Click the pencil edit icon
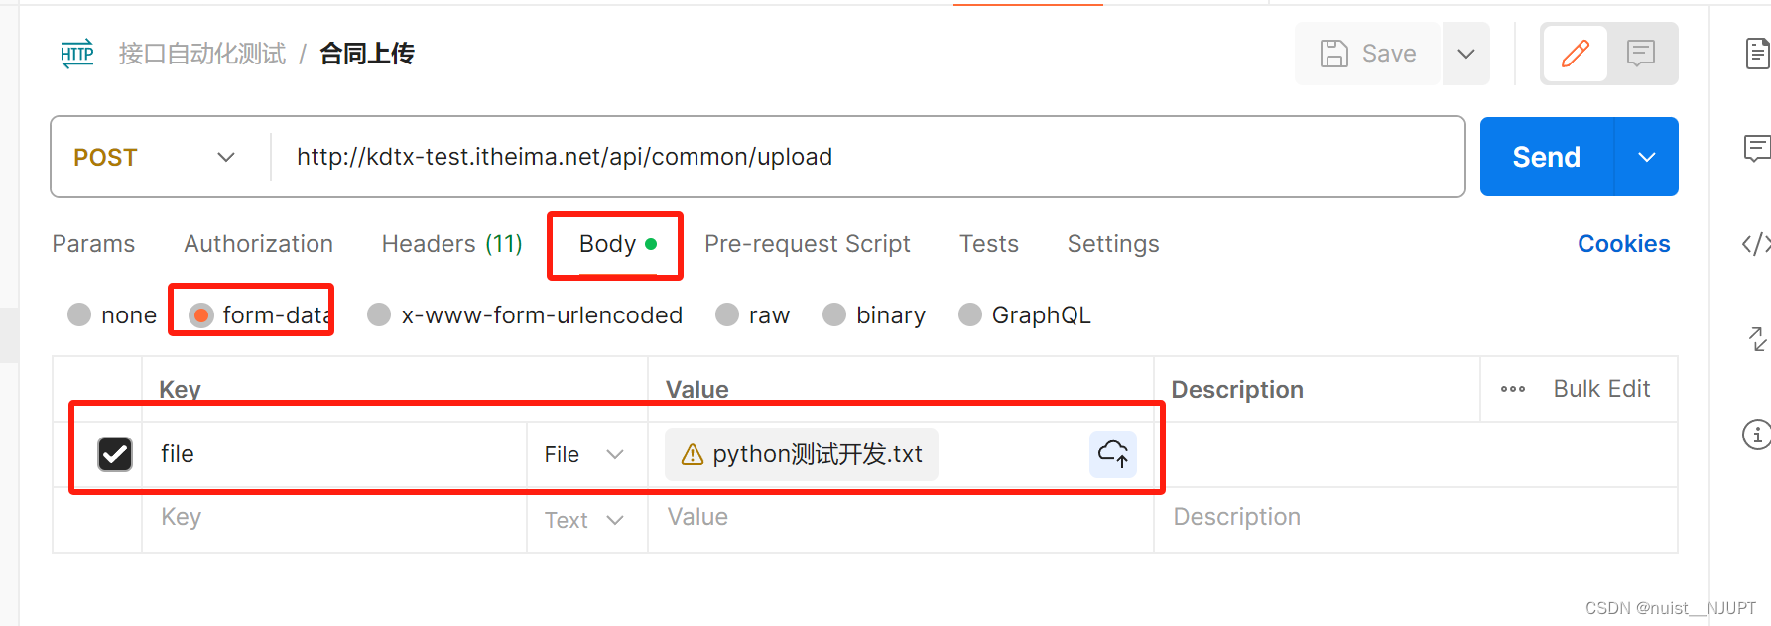1771x626 pixels. coord(1575,54)
